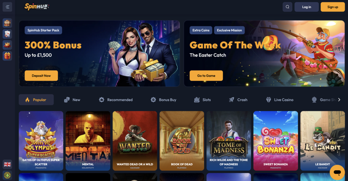348x181 pixels.
Task: Click the search magnifier icon
Action: 288,7
